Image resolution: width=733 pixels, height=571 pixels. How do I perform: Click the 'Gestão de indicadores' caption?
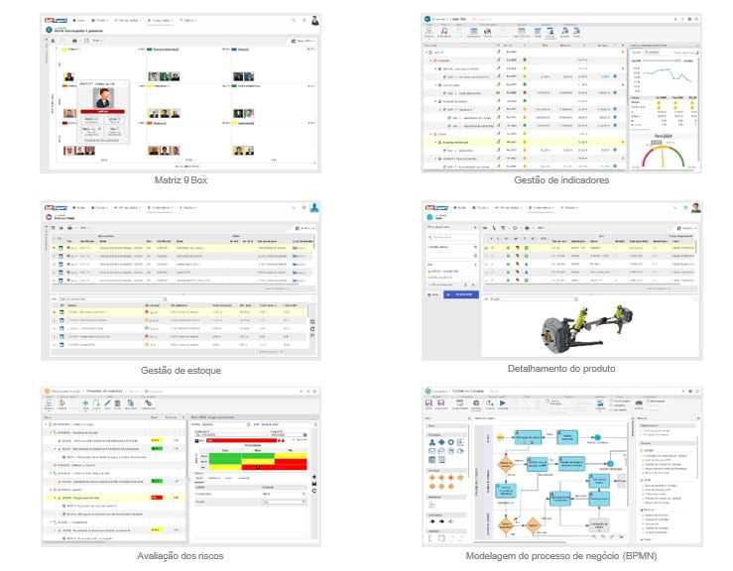coord(561,179)
